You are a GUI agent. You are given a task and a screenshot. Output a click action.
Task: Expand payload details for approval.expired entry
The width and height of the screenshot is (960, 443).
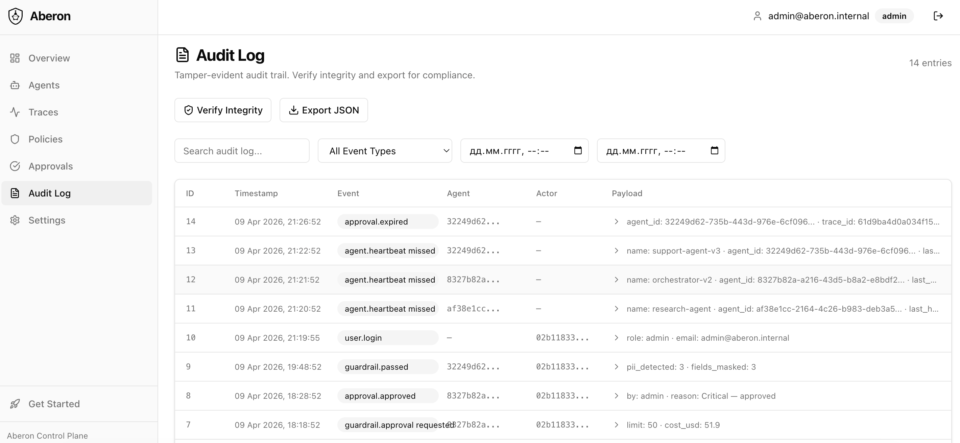pyautogui.click(x=616, y=221)
